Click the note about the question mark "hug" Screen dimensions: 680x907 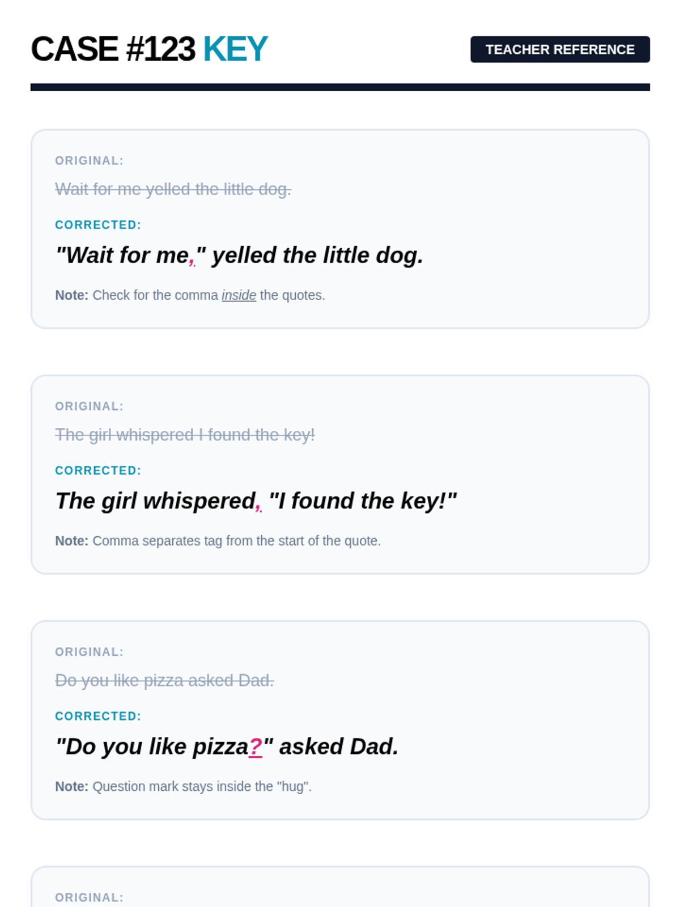click(183, 787)
